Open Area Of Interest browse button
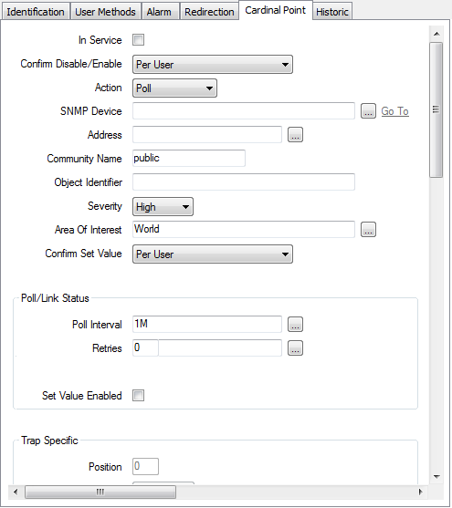The width and height of the screenshot is (452, 508). pos(368,230)
